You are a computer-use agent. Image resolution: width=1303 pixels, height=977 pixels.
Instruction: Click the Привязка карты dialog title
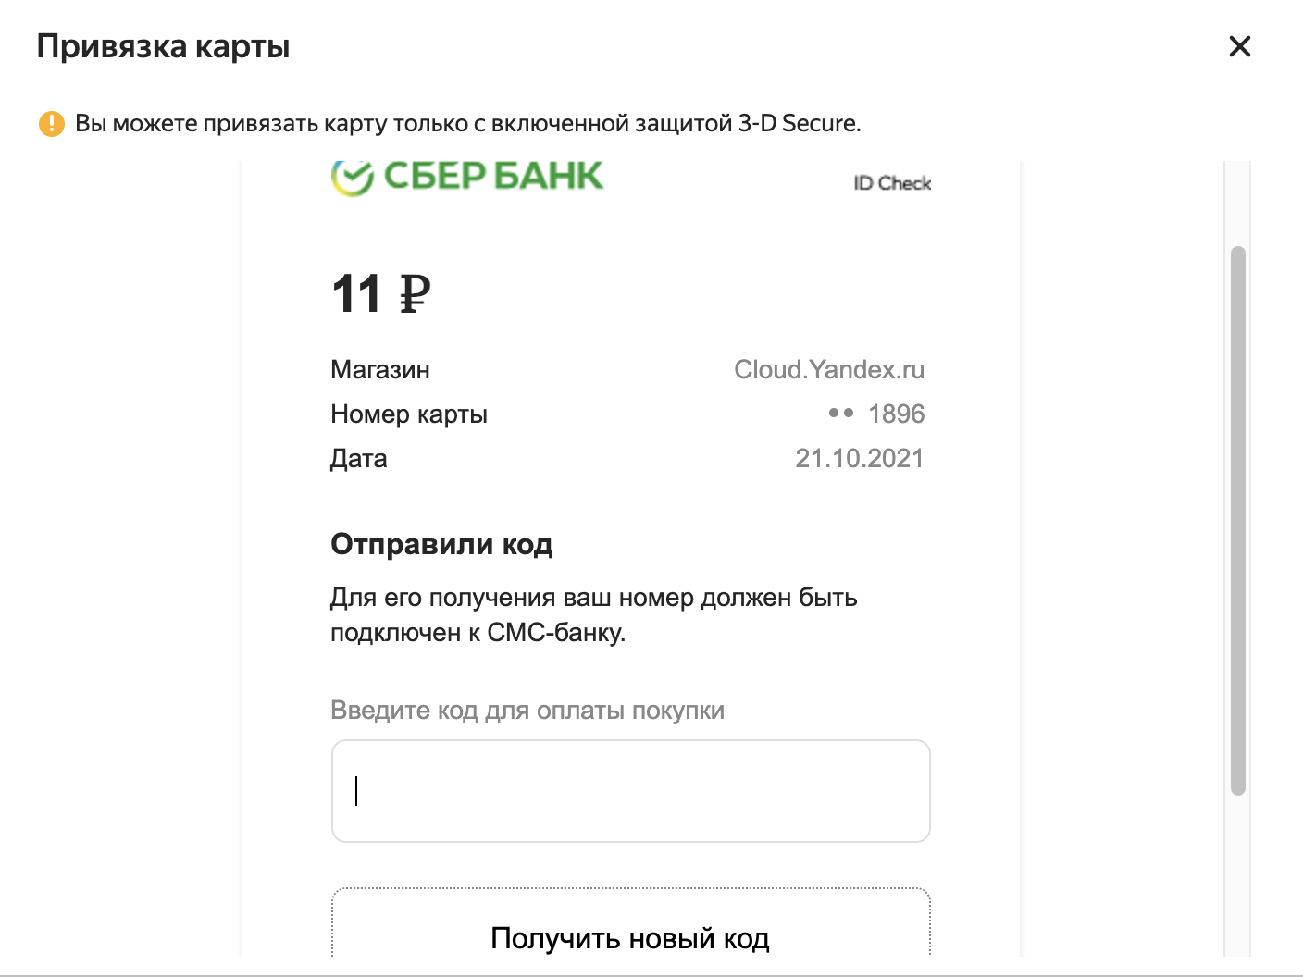point(163,46)
